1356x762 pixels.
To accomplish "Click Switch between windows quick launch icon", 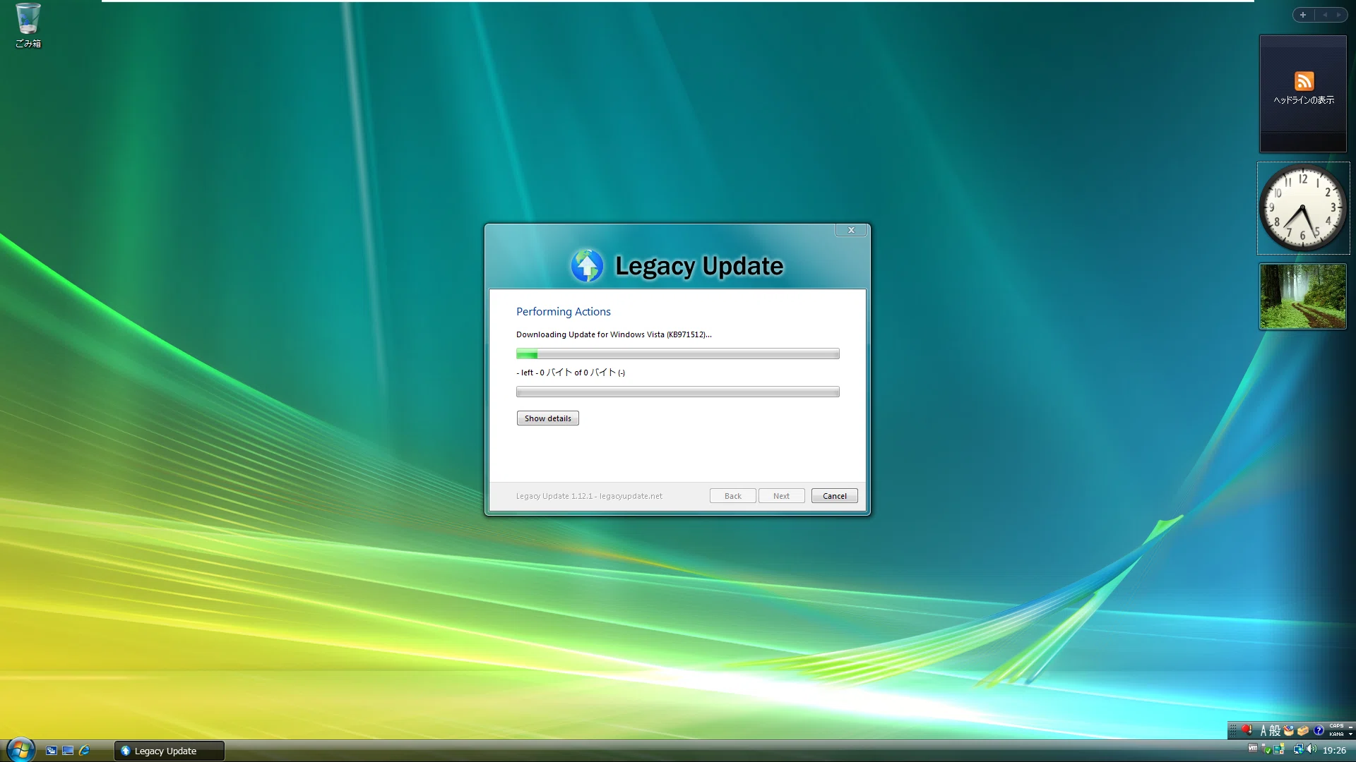I will pyautogui.click(x=52, y=751).
